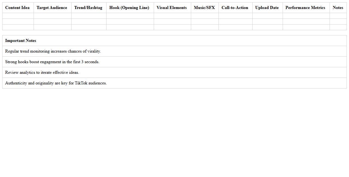Viewport: 349px width, 177px height.
Task: Select second-row empty cell under Hook (Opening Line)
Action: pyautogui.click(x=130, y=22)
